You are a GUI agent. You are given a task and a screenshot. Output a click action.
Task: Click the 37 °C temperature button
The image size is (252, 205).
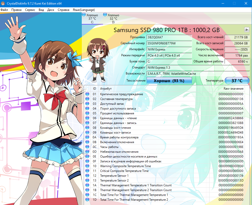coord(237,81)
